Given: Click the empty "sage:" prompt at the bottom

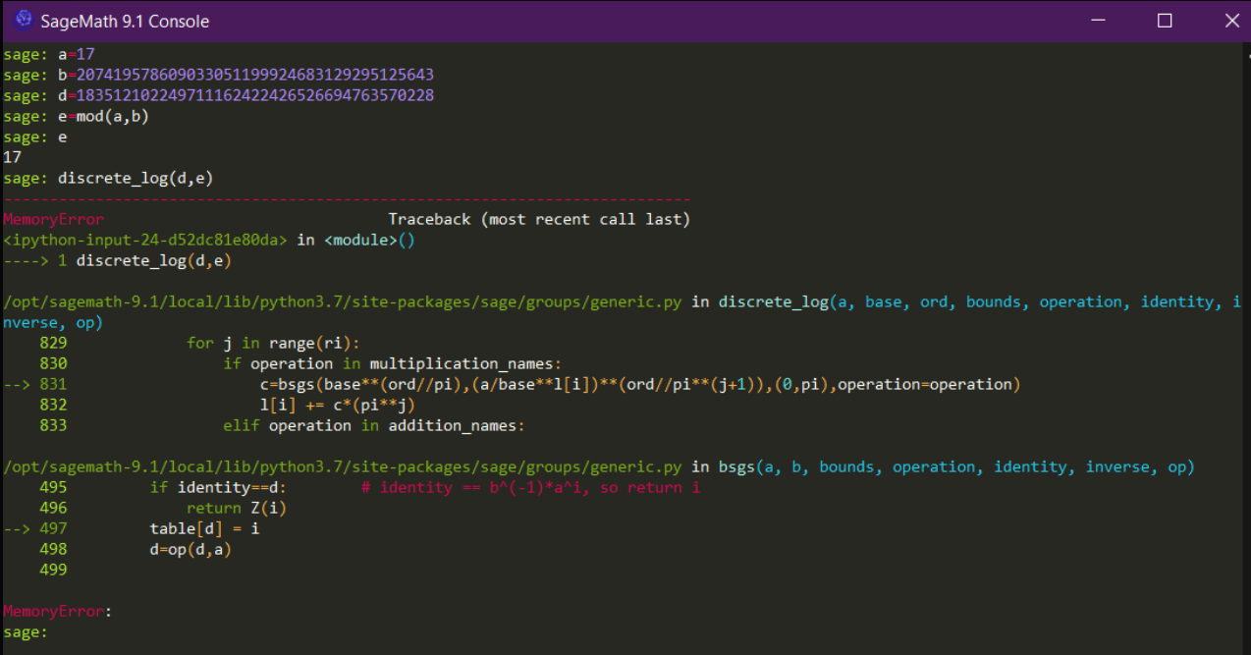Looking at the screenshot, I should pos(26,631).
